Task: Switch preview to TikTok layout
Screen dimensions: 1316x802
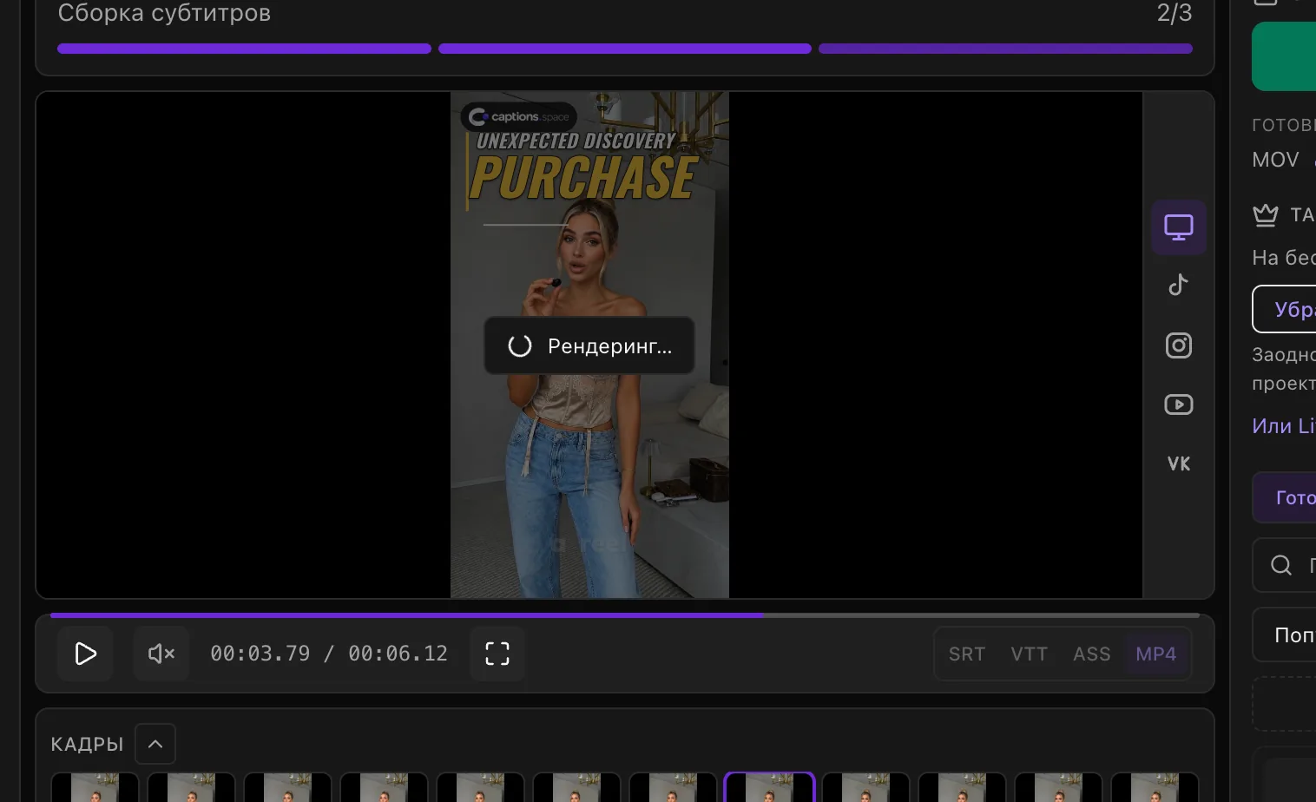Action: click(x=1179, y=286)
